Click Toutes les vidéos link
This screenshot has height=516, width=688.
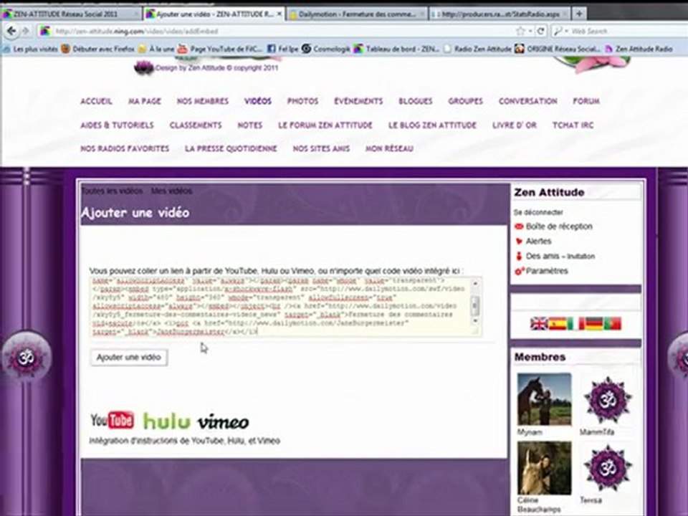pos(112,191)
